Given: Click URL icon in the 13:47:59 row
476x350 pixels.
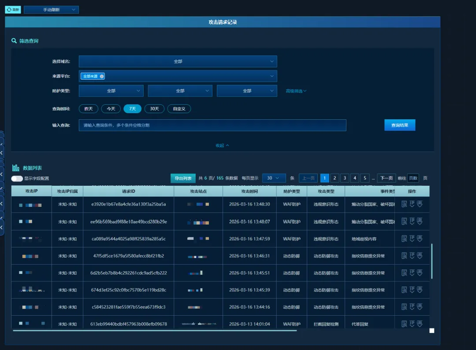Looking at the screenshot, I should click(420, 239).
